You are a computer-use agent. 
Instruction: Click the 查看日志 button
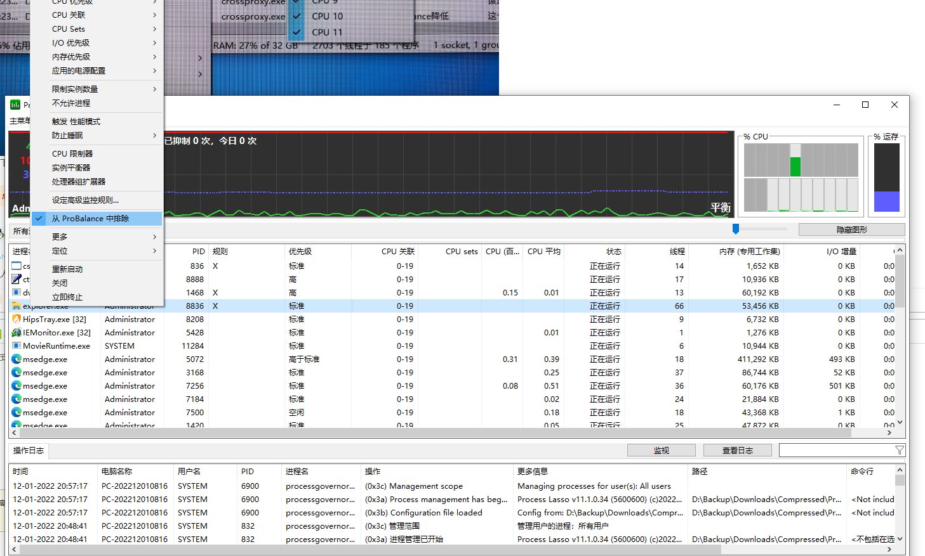point(737,450)
